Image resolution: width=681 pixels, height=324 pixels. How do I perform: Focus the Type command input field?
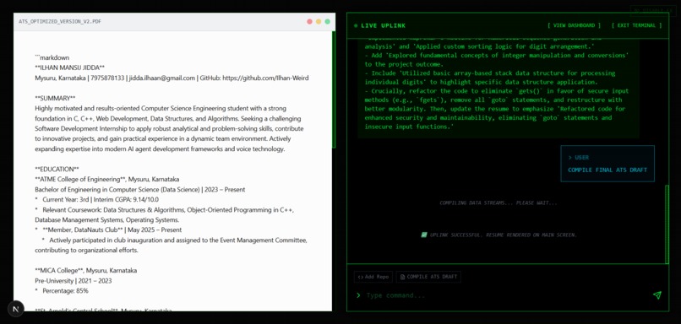coord(506,295)
